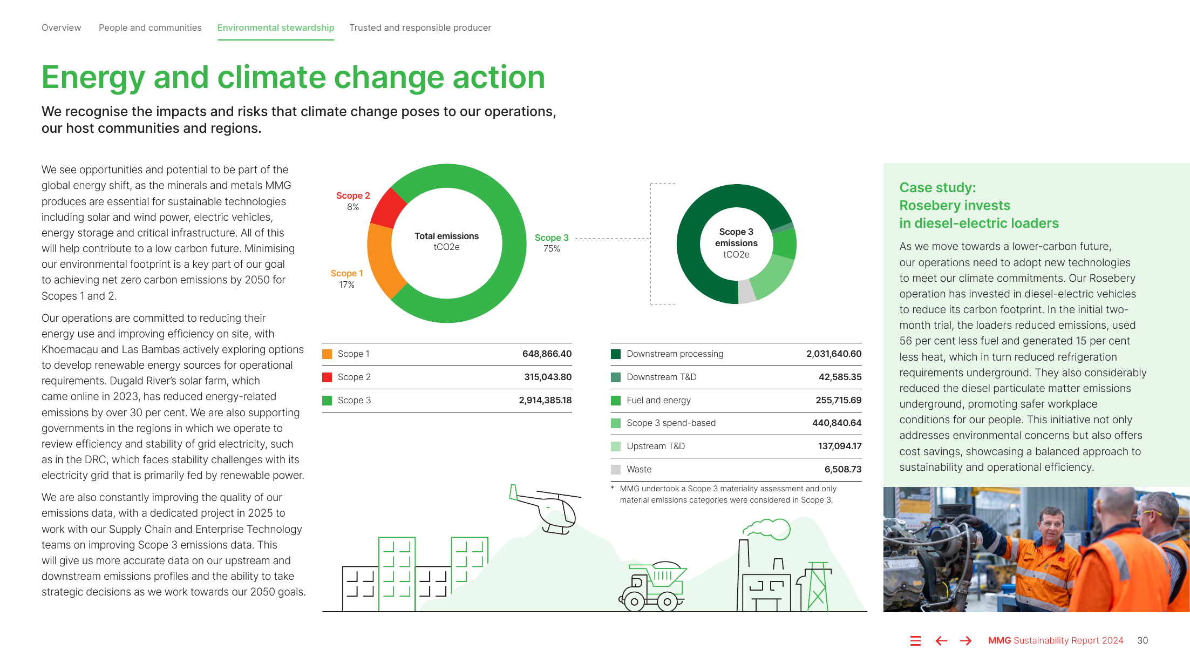Click the red Scope 2 legend swatch
The width and height of the screenshot is (1190, 670).
pos(327,377)
